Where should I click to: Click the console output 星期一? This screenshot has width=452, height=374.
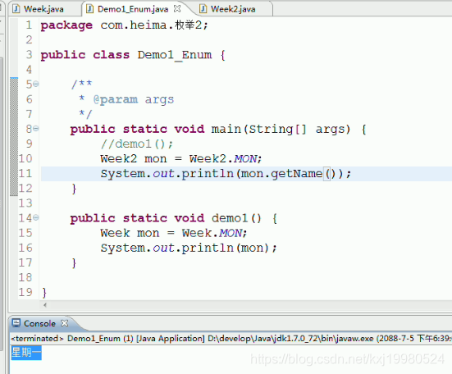click(26, 353)
